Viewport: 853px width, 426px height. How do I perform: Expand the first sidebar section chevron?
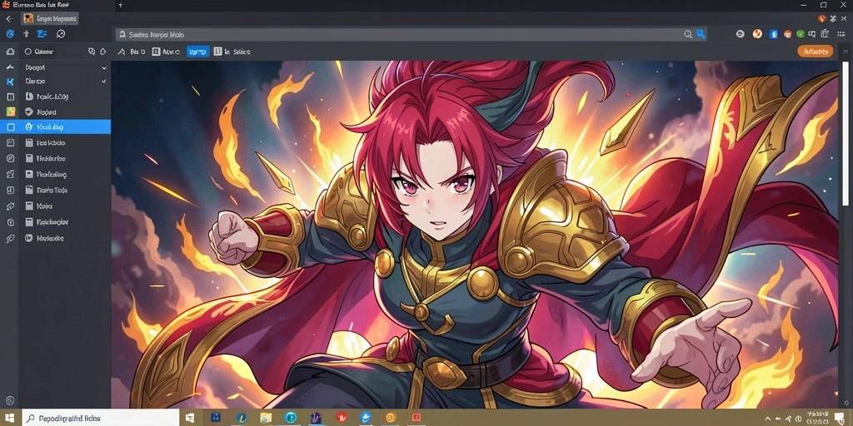point(104,68)
